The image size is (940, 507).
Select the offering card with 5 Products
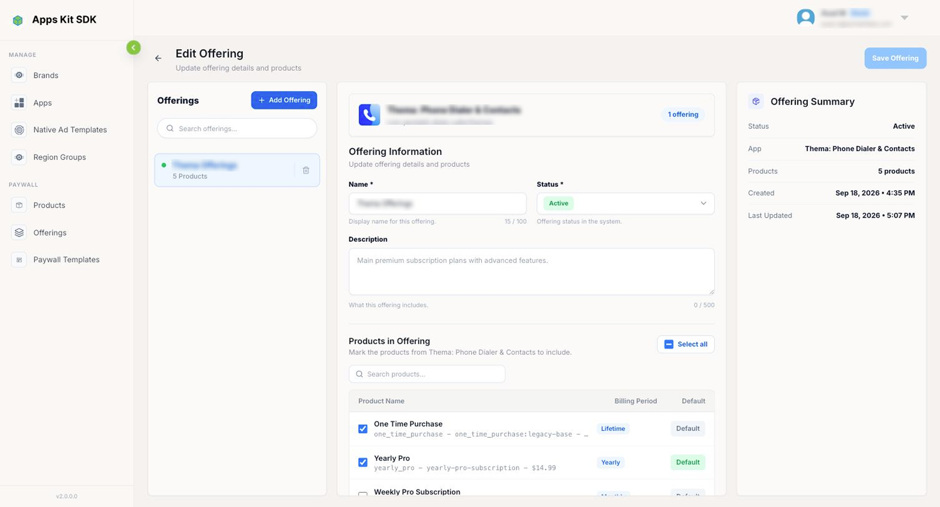click(237, 170)
